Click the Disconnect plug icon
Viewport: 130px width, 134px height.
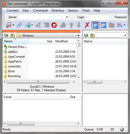[x=38, y=25]
